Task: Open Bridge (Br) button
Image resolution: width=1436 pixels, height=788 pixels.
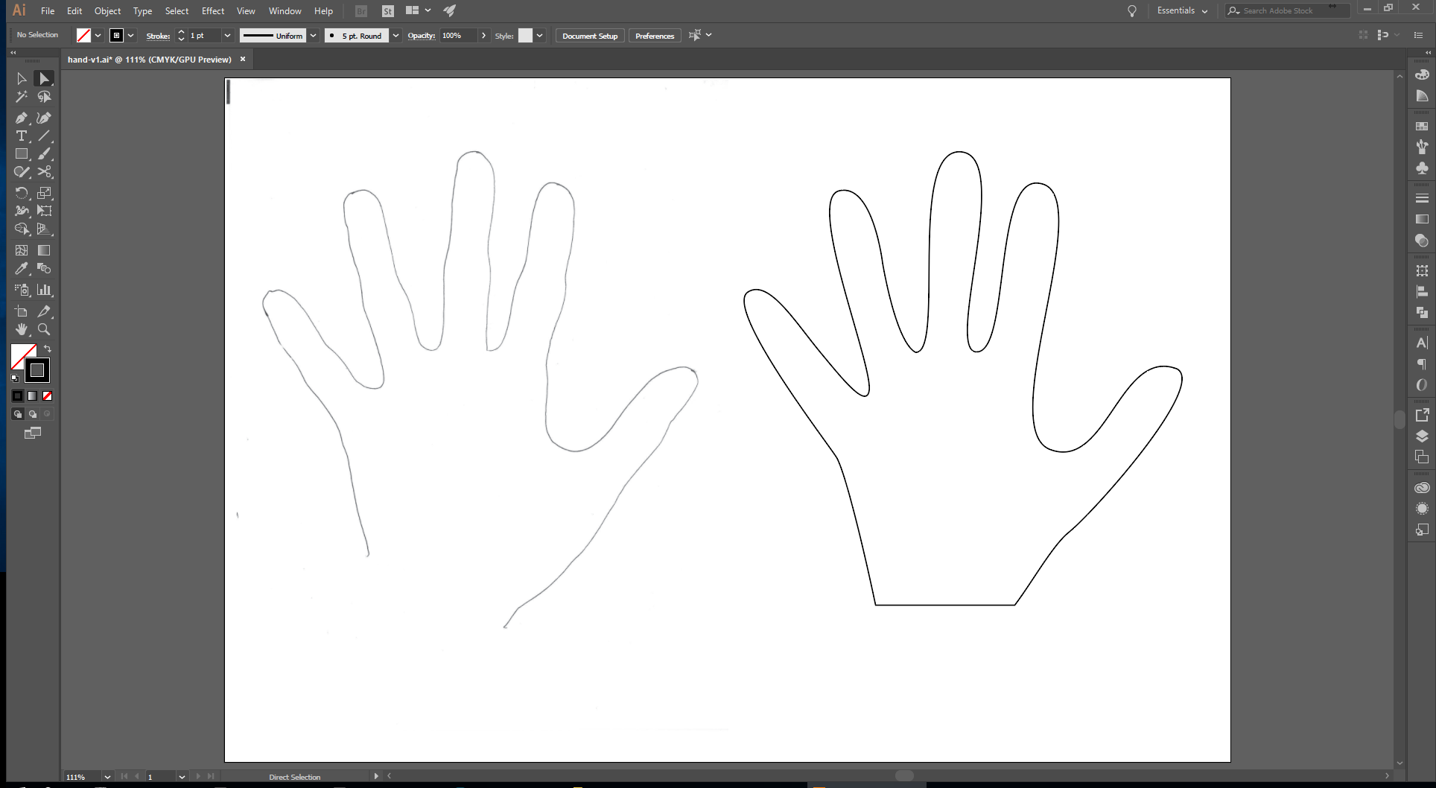Action: [x=361, y=11]
